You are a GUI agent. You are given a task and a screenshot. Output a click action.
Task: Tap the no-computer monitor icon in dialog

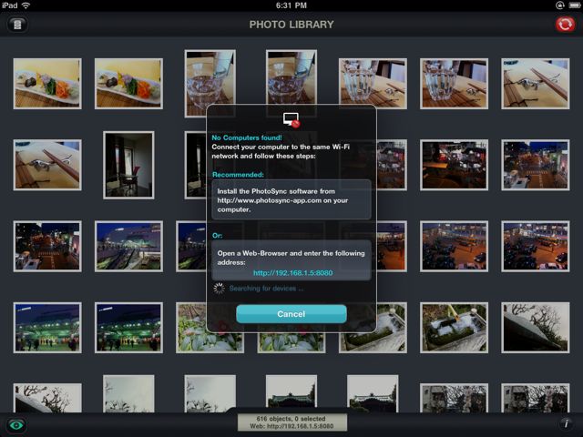[291, 120]
